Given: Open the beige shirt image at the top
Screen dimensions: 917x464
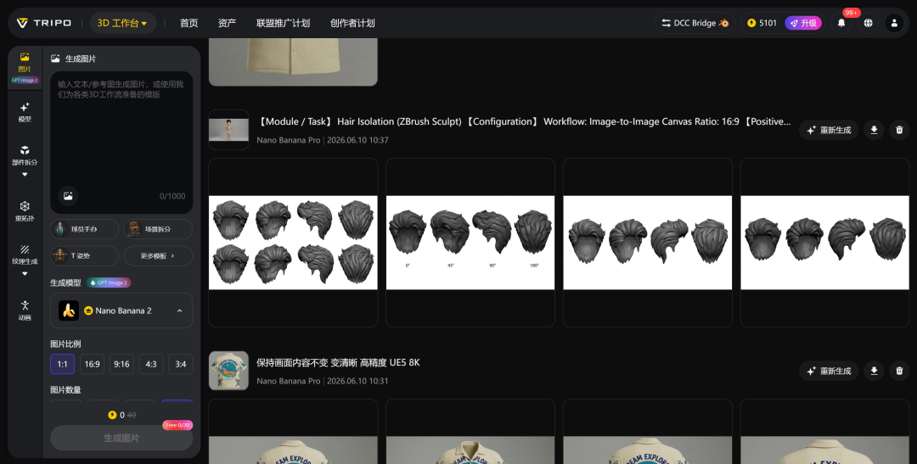Looking at the screenshot, I should 293,61.
